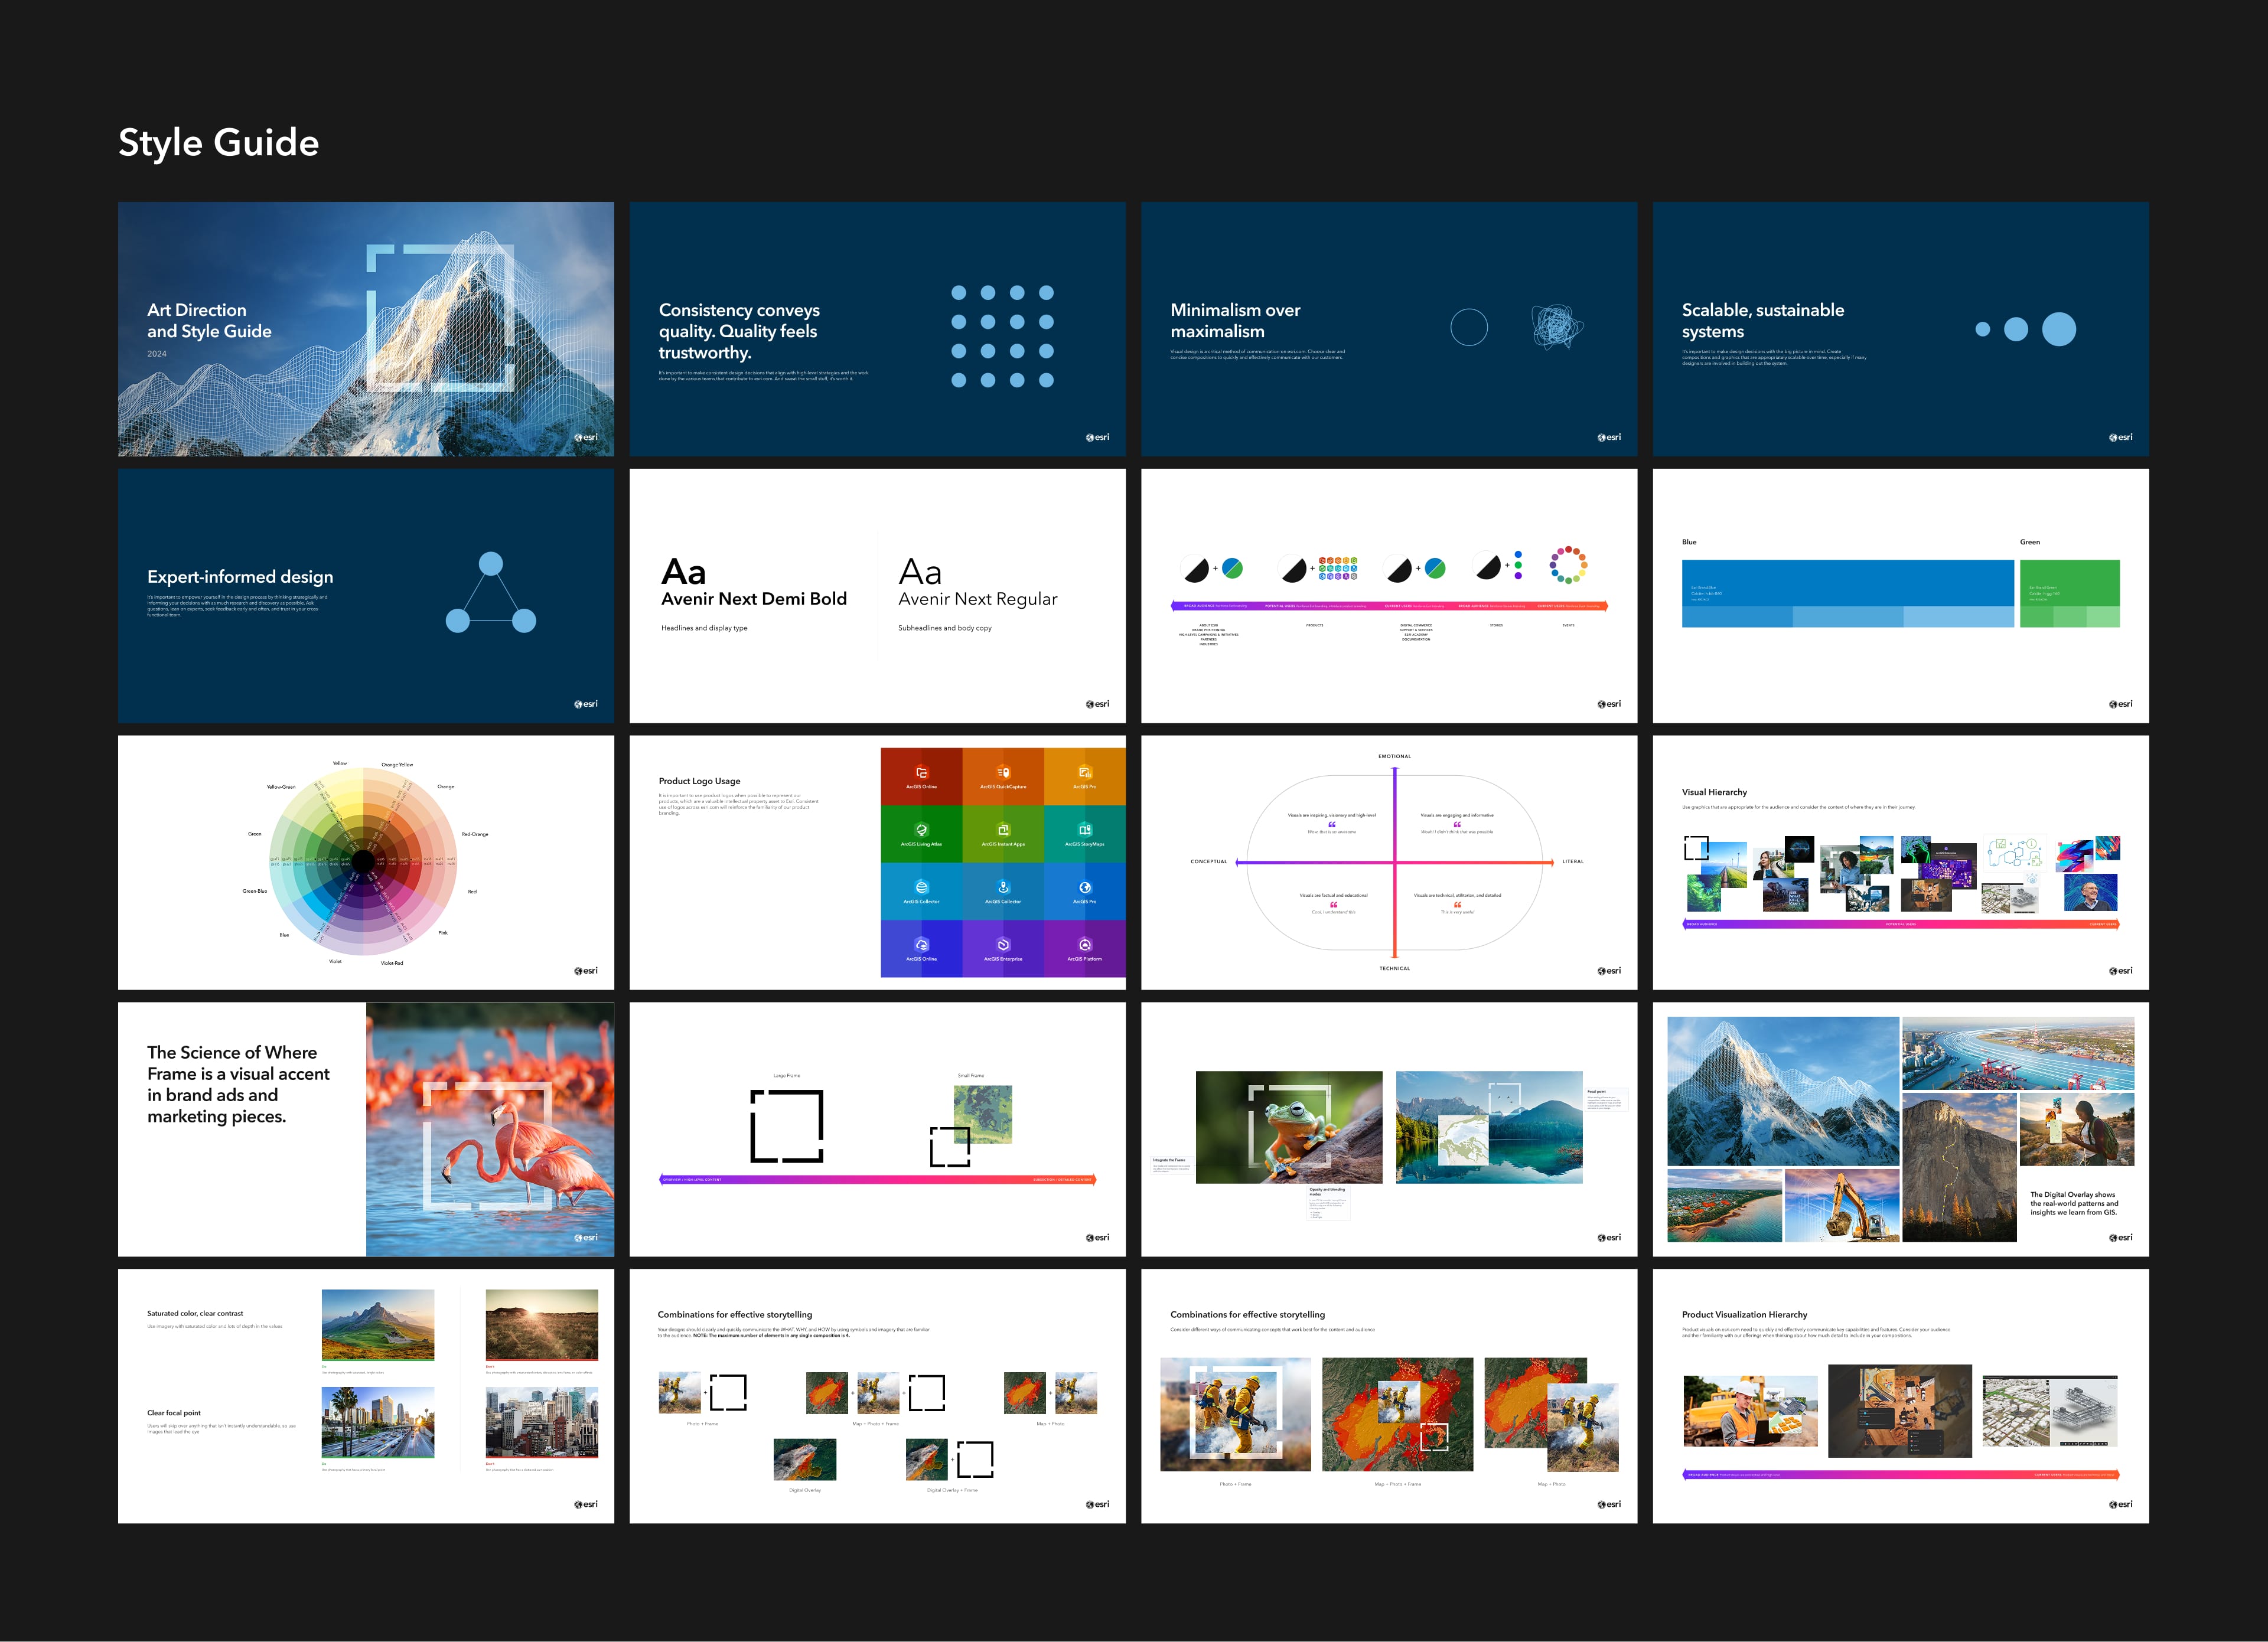Click the empty circle minimalism icon
Viewport: 2268px width, 1642px height.
pyautogui.click(x=1468, y=327)
